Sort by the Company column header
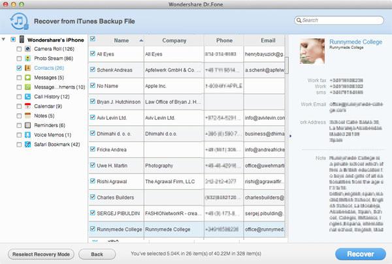Screen dimensions: 392x264 point(174,40)
